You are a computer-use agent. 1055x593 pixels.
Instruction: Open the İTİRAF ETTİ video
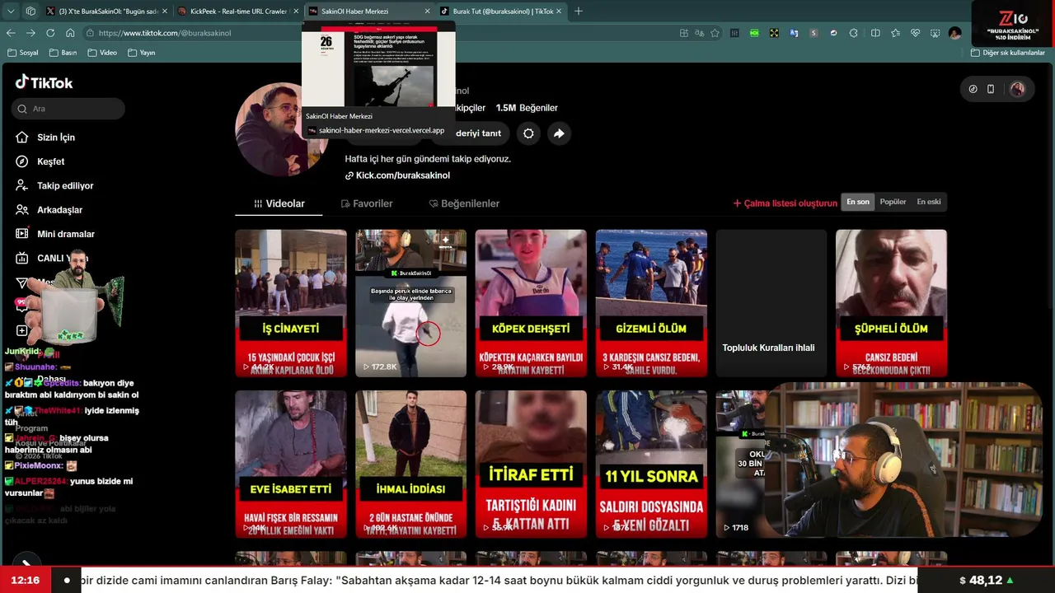(x=531, y=465)
